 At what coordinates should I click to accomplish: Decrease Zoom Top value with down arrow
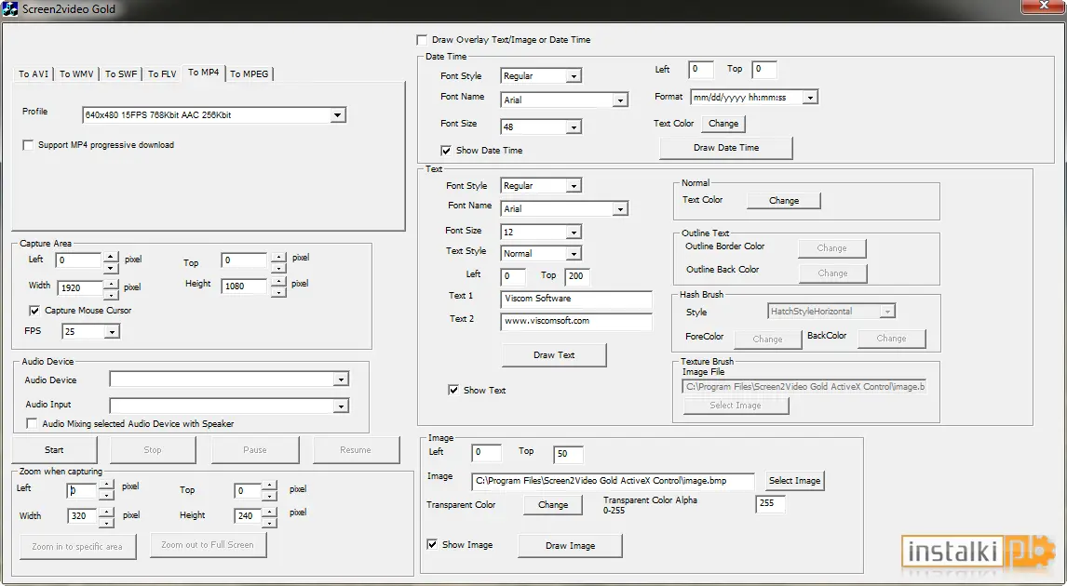point(269,497)
